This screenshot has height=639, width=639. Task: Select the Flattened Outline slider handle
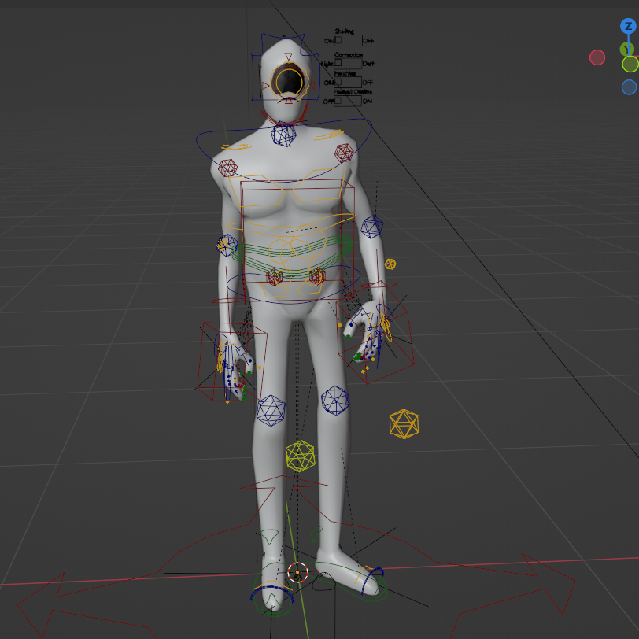coord(338,100)
